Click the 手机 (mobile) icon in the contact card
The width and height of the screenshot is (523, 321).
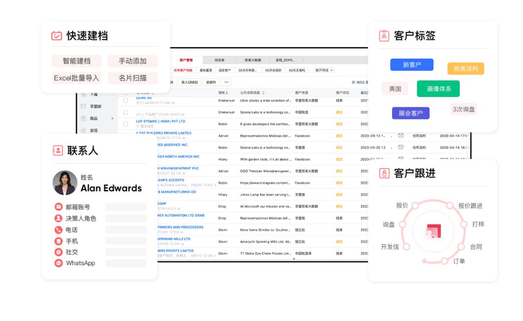(x=59, y=241)
